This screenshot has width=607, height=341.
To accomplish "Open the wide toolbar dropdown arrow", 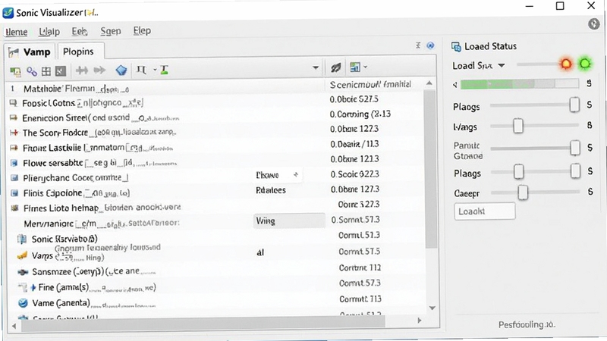I will [x=316, y=68].
